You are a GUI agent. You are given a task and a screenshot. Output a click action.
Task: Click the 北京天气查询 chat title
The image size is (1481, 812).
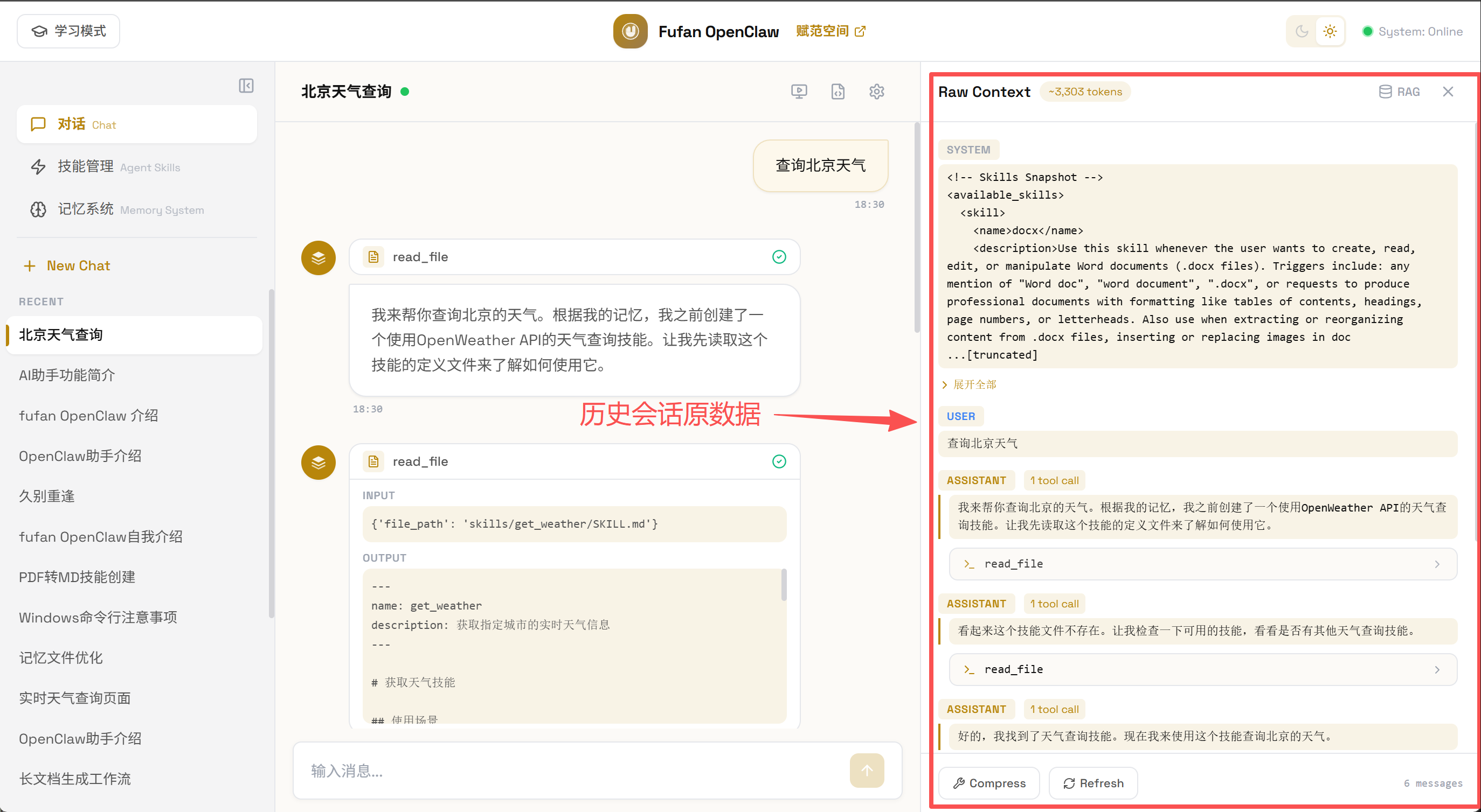pyautogui.click(x=346, y=92)
